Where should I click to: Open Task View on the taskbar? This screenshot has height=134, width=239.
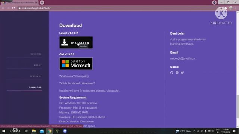[x=26, y=131]
